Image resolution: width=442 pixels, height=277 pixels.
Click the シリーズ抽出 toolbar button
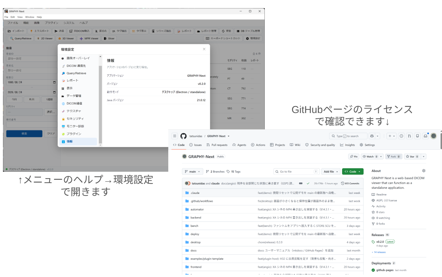click(x=161, y=31)
